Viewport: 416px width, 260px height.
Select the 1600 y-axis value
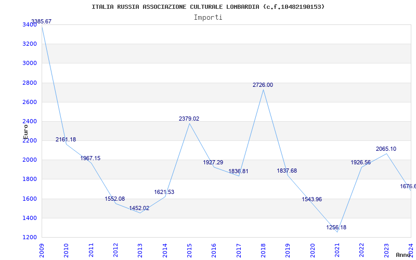coord(30,199)
